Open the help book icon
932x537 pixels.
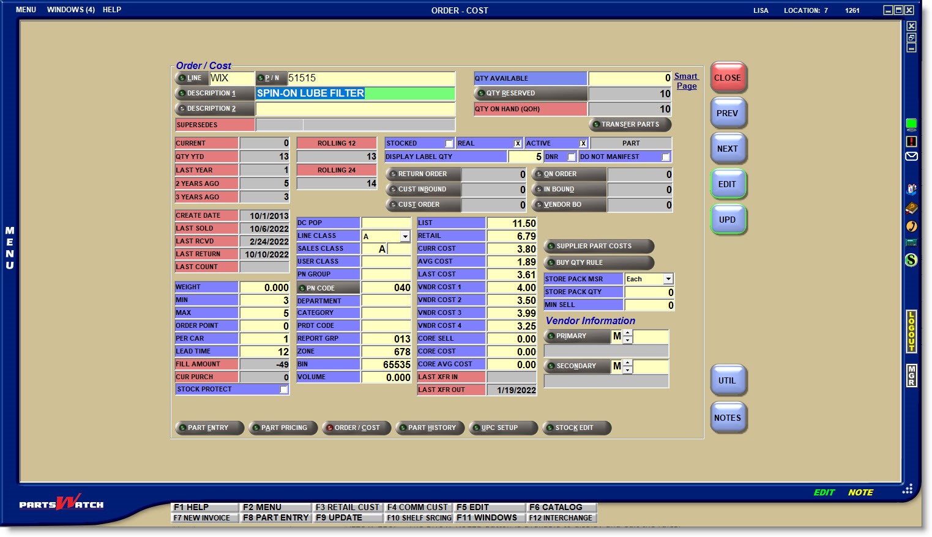pyautogui.click(x=911, y=208)
